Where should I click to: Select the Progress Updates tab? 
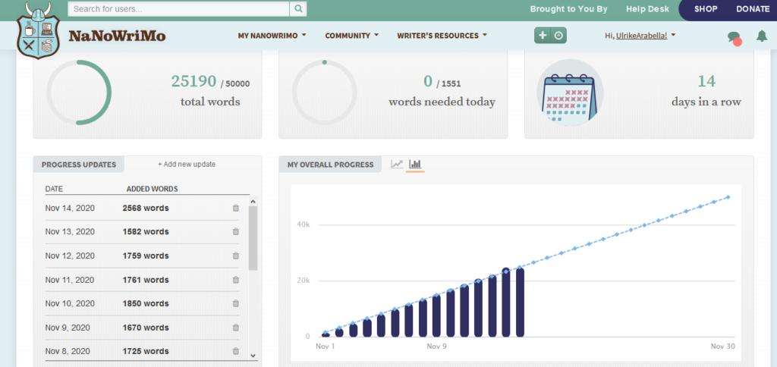pos(79,165)
